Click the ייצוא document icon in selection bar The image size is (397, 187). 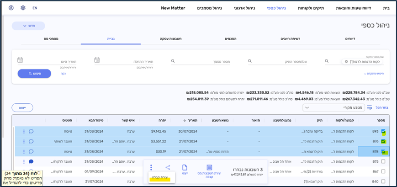tap(185, 168)
